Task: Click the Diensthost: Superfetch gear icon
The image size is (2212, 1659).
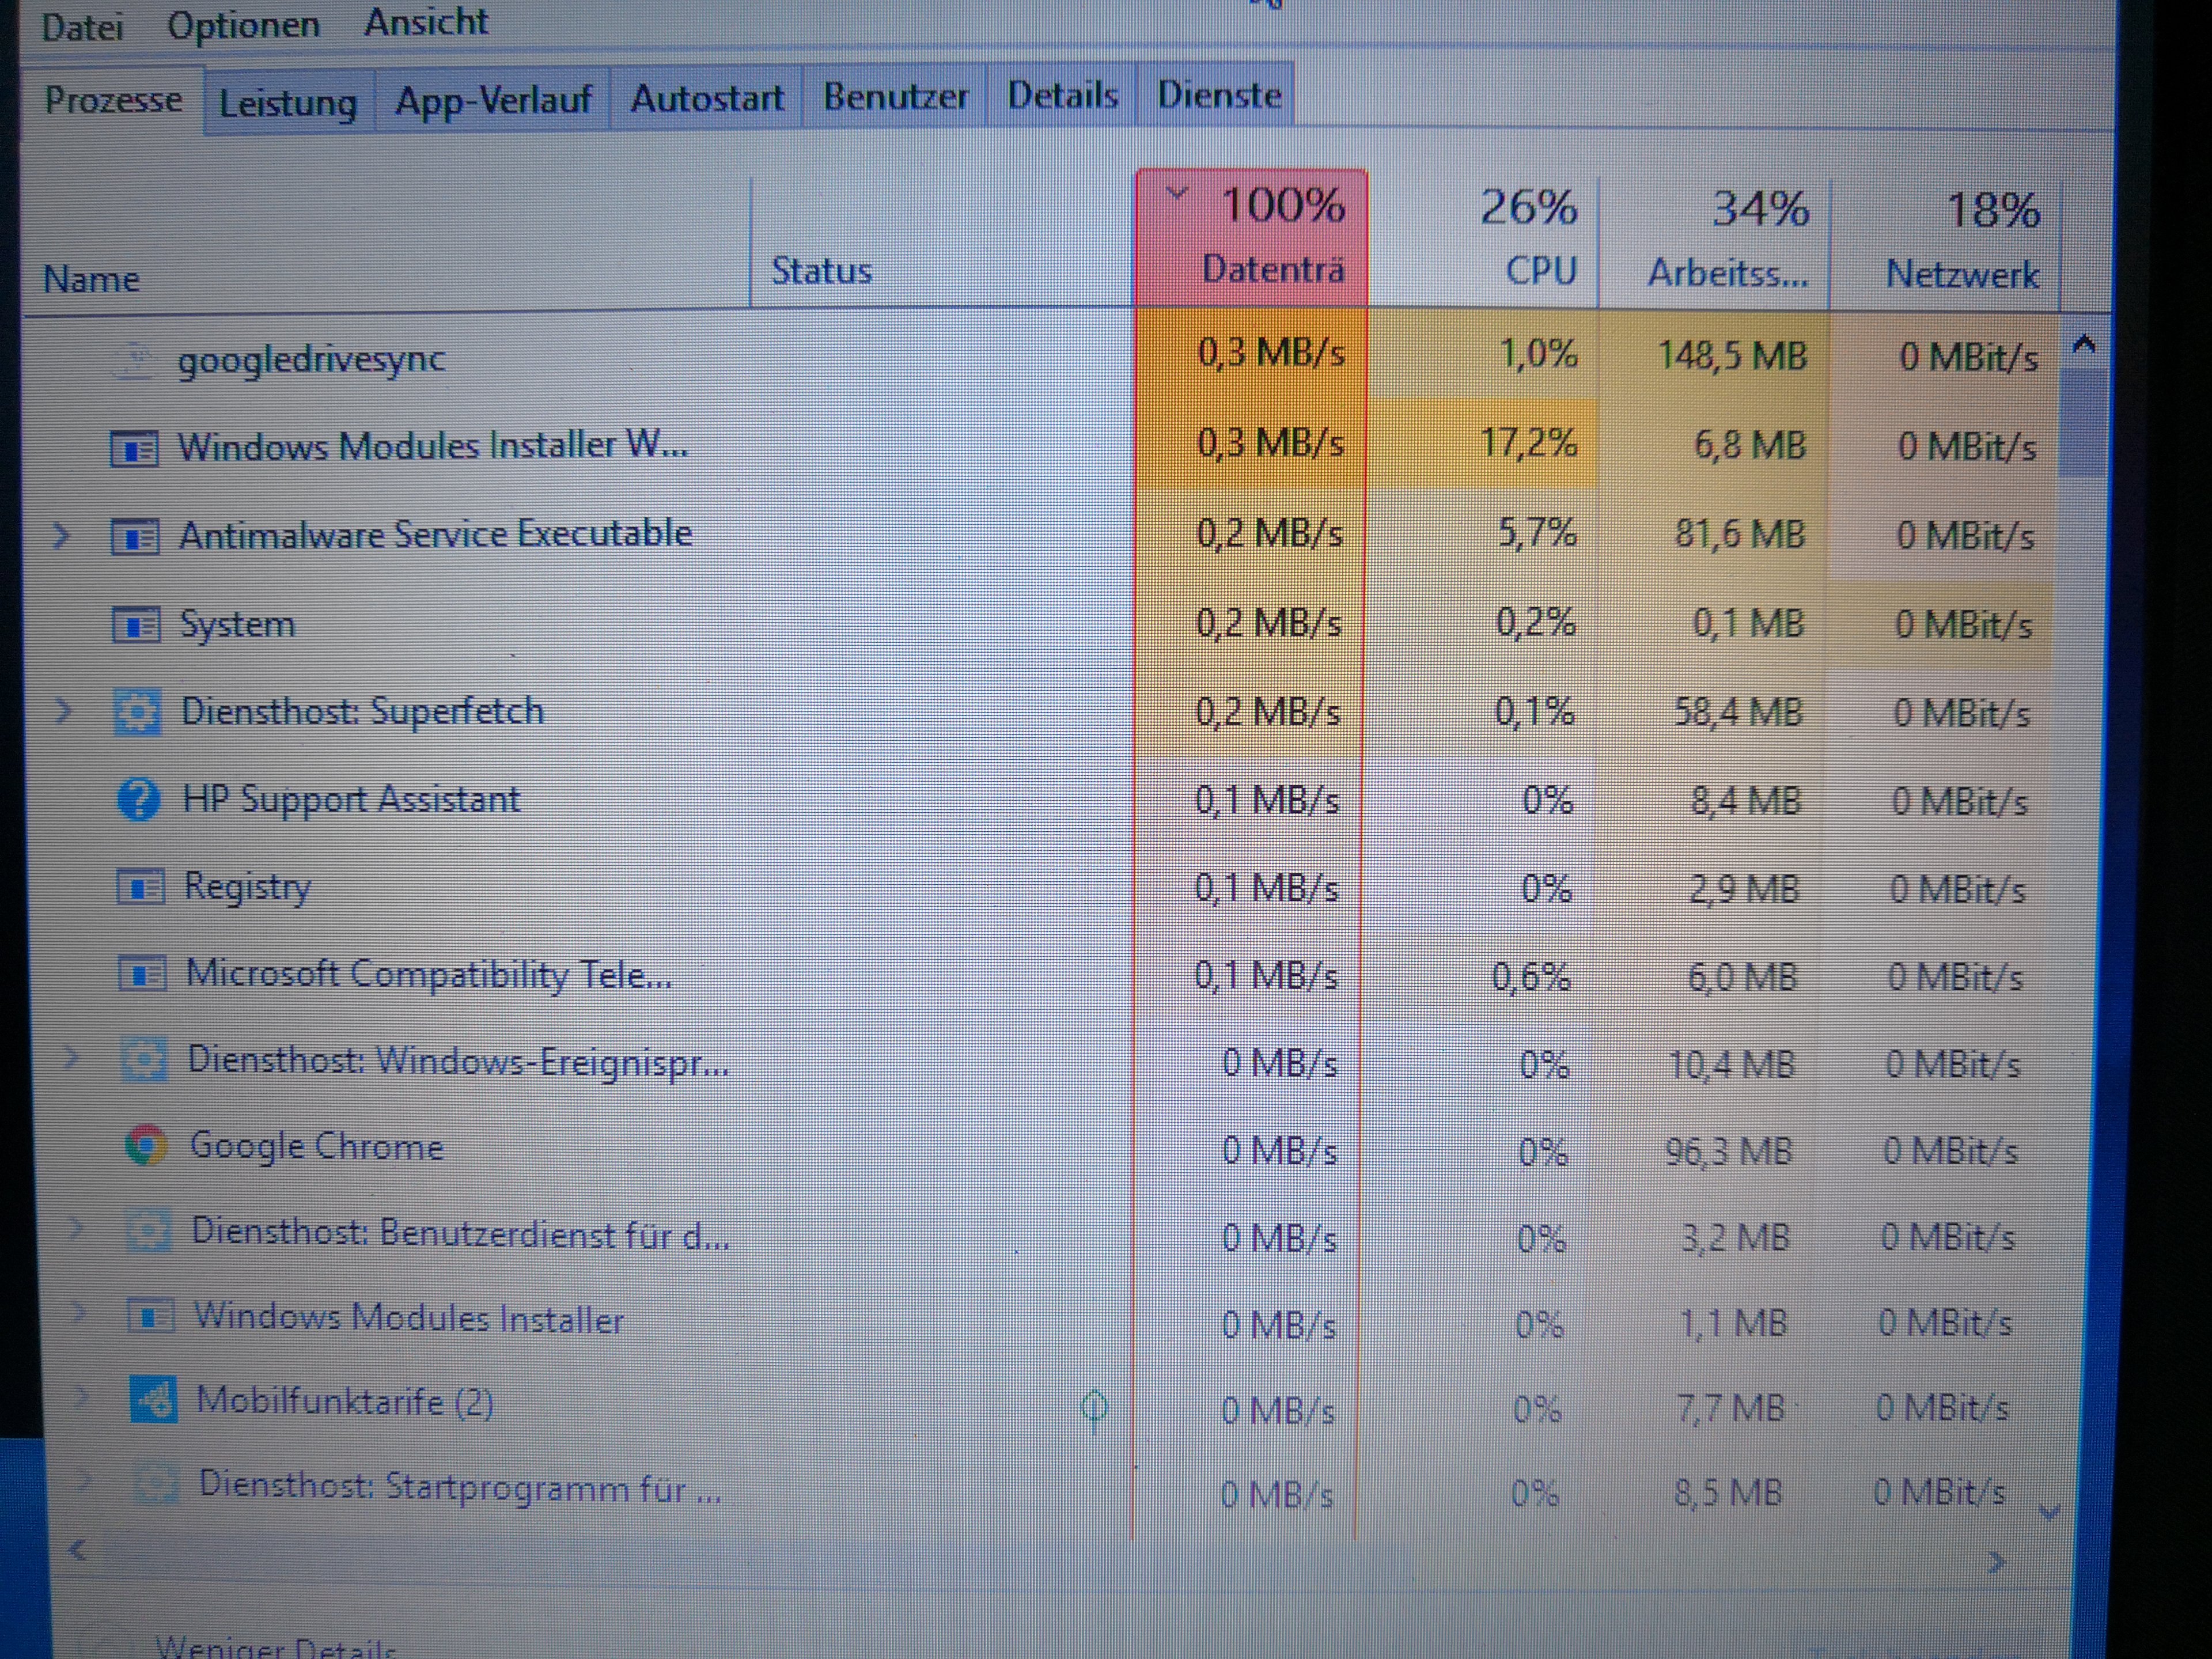Action: pos(137,712)
